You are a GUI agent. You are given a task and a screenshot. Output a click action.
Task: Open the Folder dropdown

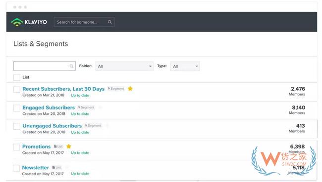click(x=124, y=66)
